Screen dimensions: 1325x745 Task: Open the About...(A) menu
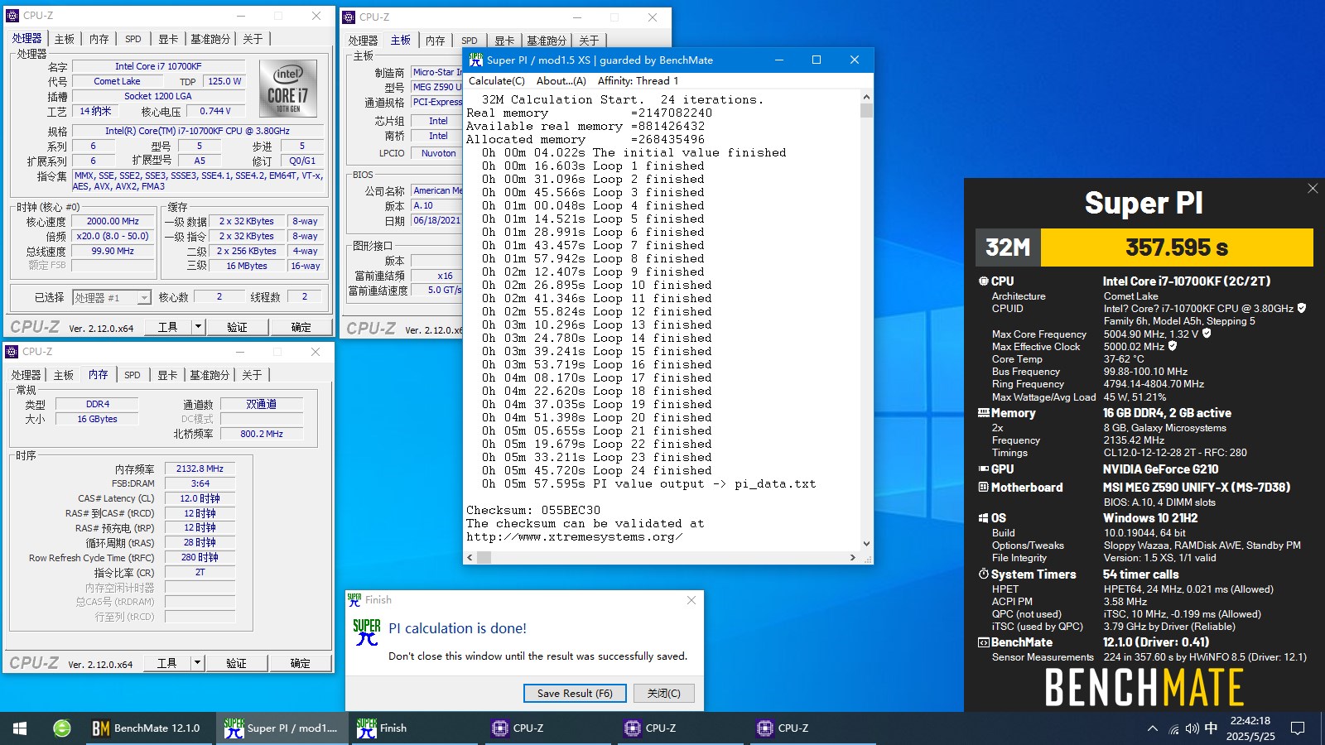(x=561, y=81)
